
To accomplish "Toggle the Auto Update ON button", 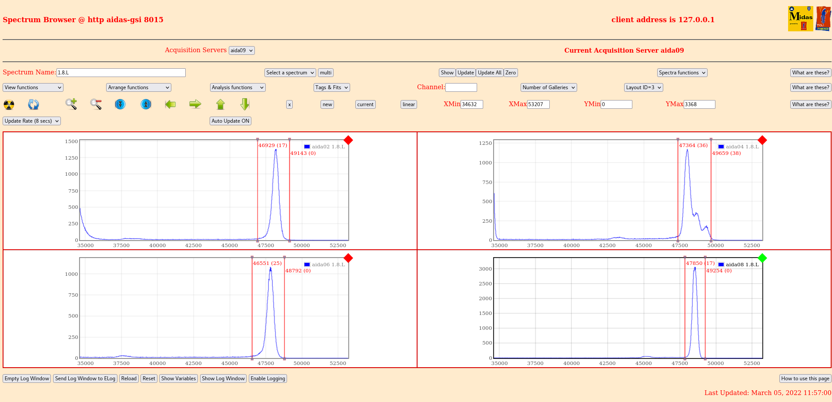I will 231,121.
